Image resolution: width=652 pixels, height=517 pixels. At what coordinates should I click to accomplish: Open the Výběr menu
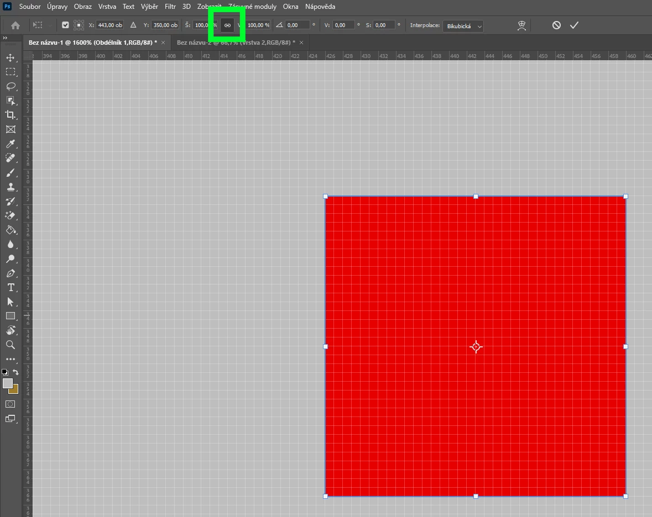pyautogui.click(x=149, y=7)
